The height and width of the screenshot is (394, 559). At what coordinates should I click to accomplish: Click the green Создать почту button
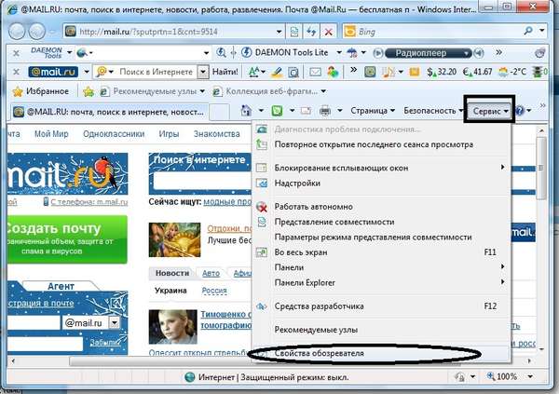[x=65, y=228]
